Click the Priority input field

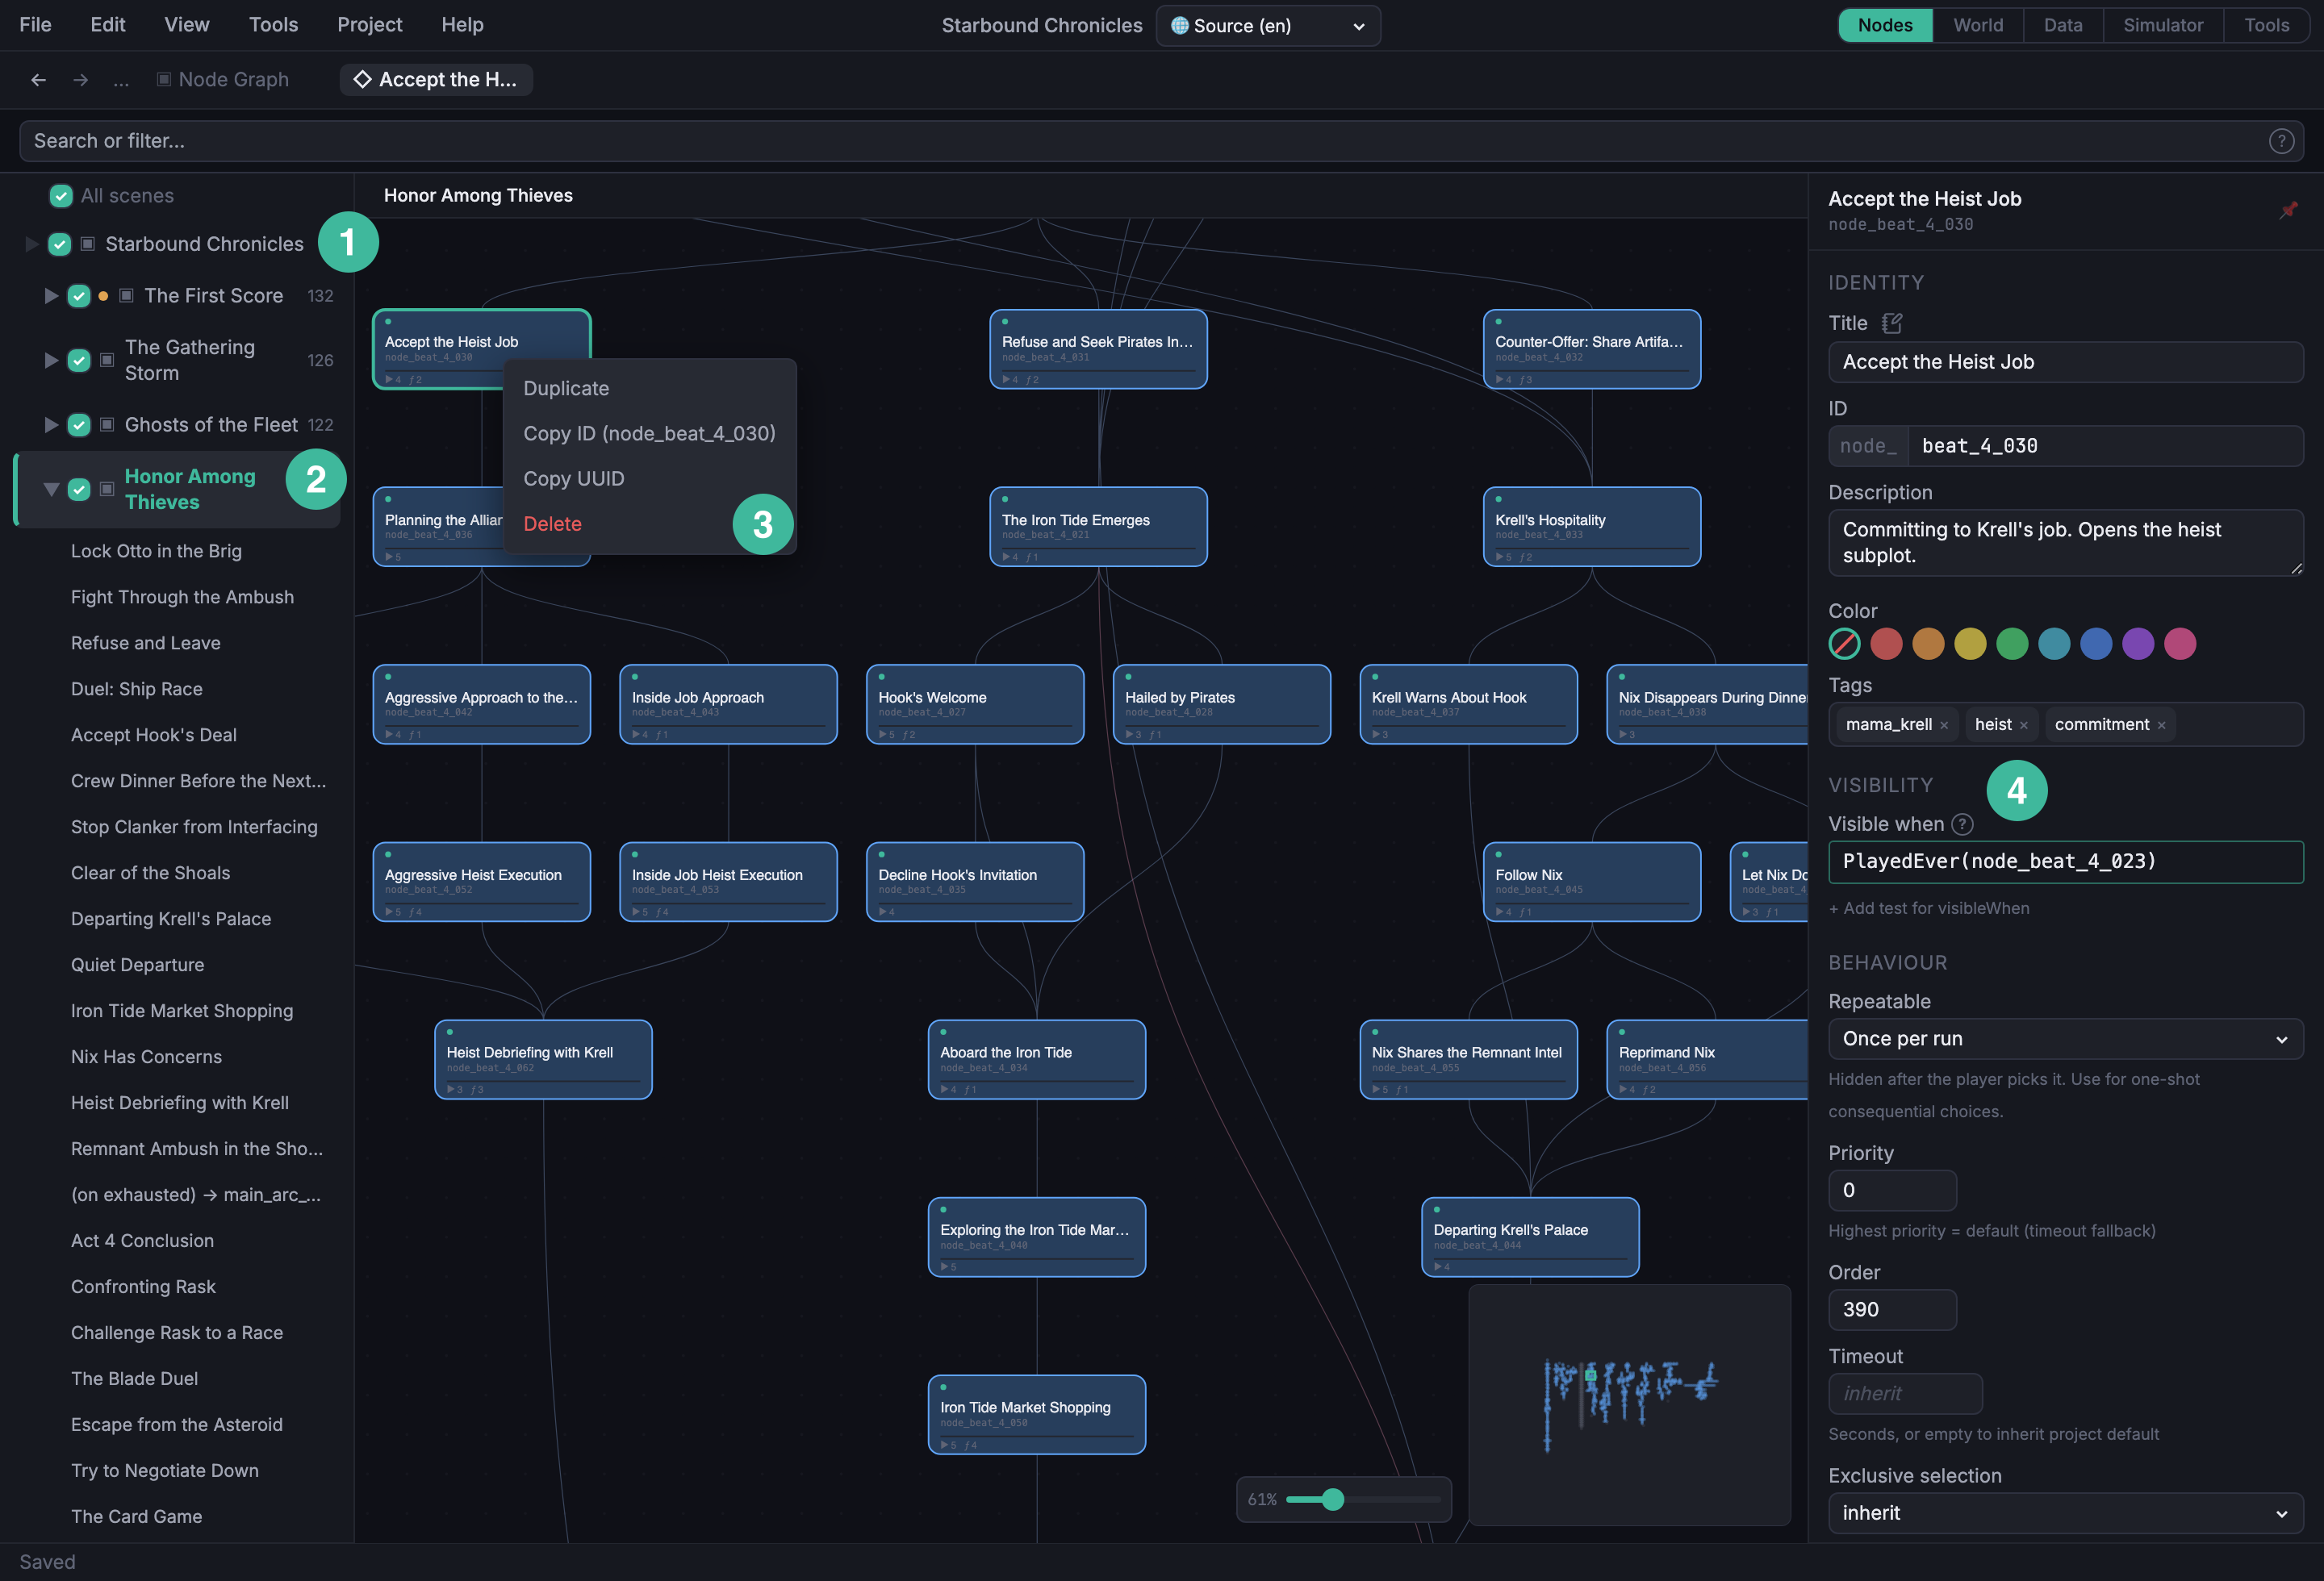click(1892, 1191)
